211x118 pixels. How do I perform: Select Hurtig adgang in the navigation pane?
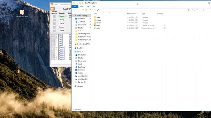[x=82, y=16]
